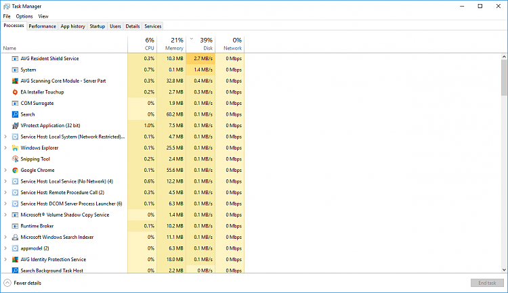Click the AVG Resident Shield Service icon
The width and height of the screenshot is (508, 293).
click(x=15, y=59)
